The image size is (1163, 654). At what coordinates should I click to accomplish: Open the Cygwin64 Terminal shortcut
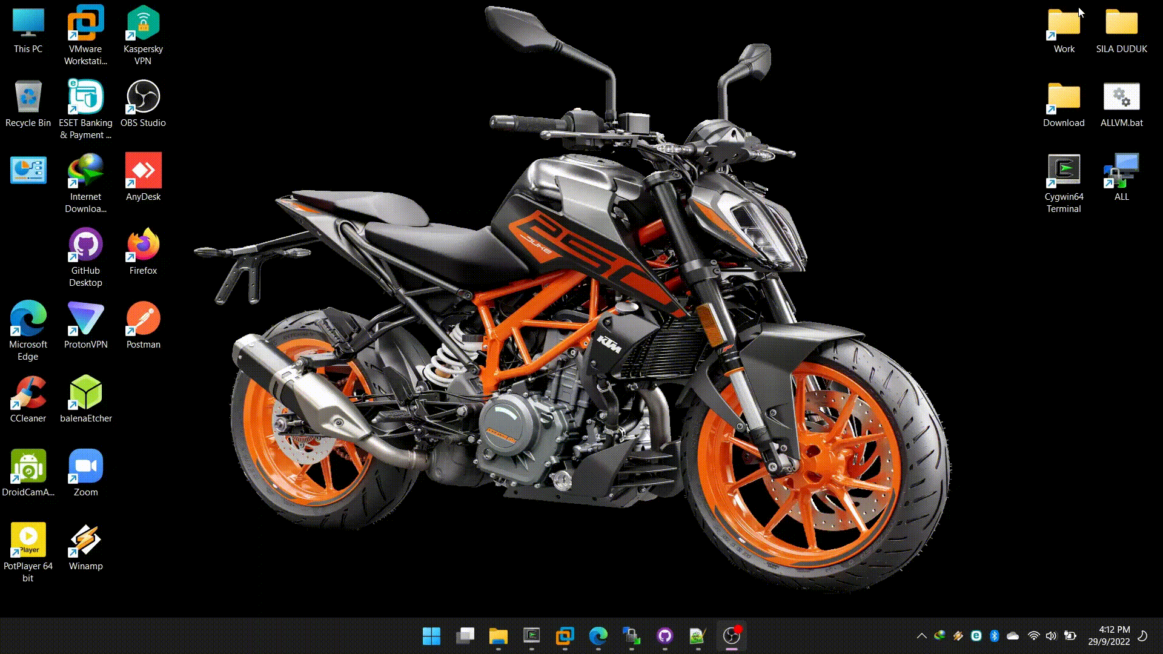tap(1064, 171)
